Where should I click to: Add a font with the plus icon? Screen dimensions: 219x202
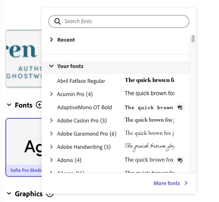click(x=39, y=105)
